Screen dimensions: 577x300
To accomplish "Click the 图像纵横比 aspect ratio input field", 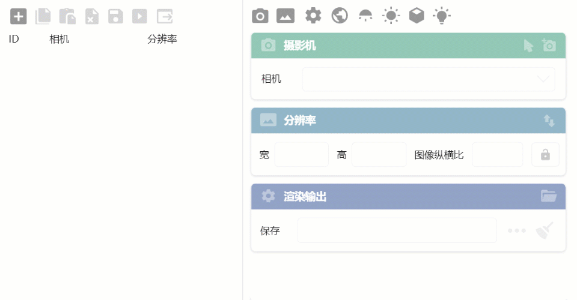I will click(497, 155).
